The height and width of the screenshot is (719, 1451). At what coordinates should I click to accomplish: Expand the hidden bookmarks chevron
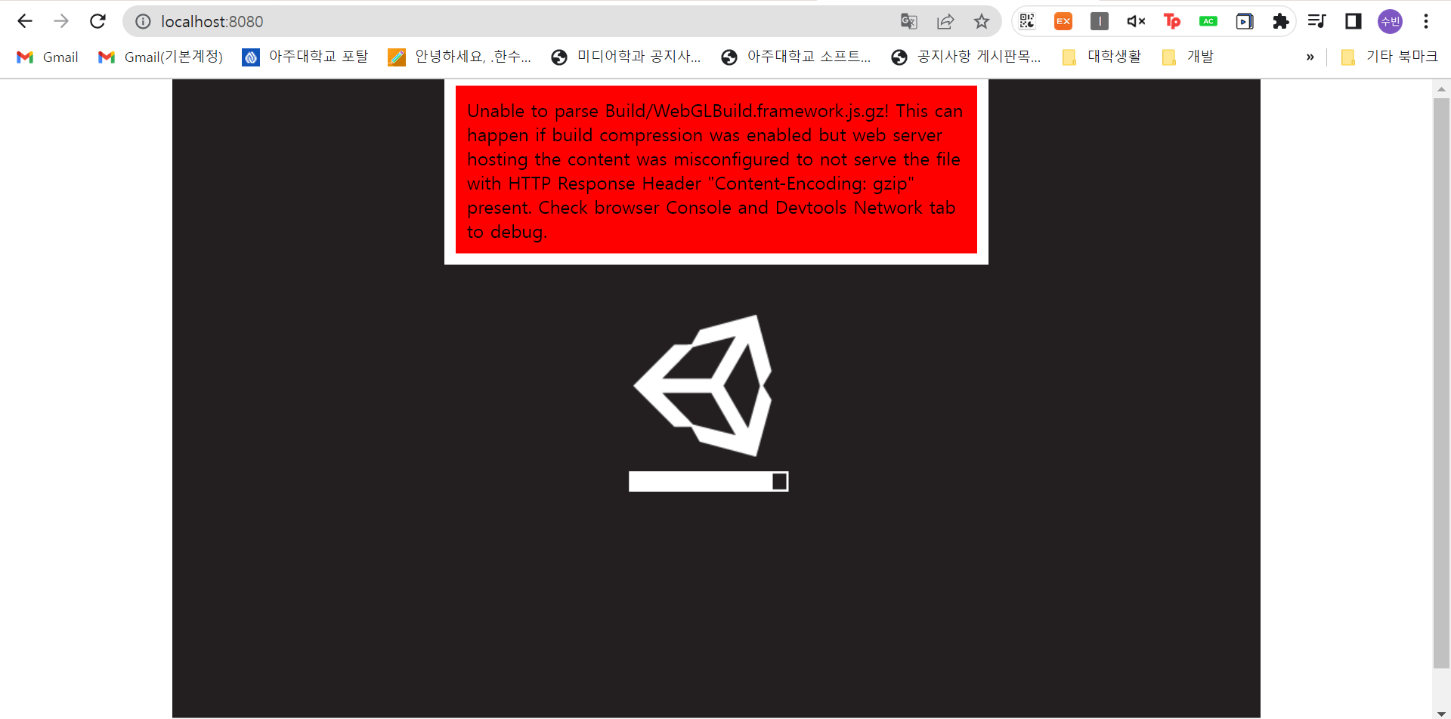[1310, 57]
